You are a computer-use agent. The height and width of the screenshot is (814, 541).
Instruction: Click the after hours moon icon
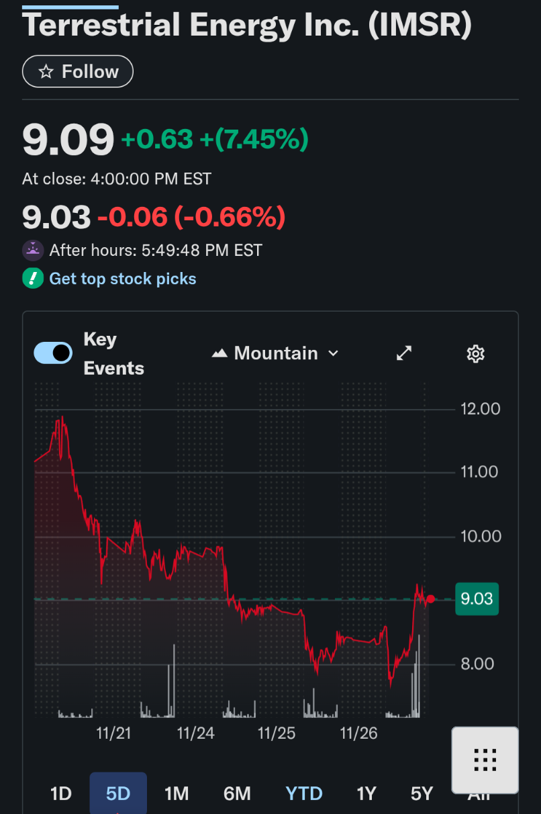click(33, 251)
